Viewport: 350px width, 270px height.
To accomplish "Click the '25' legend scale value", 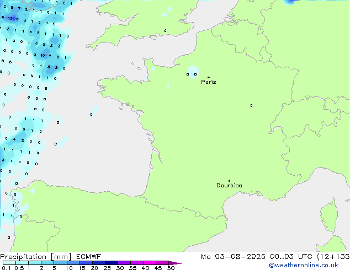I will pos(107,268).
